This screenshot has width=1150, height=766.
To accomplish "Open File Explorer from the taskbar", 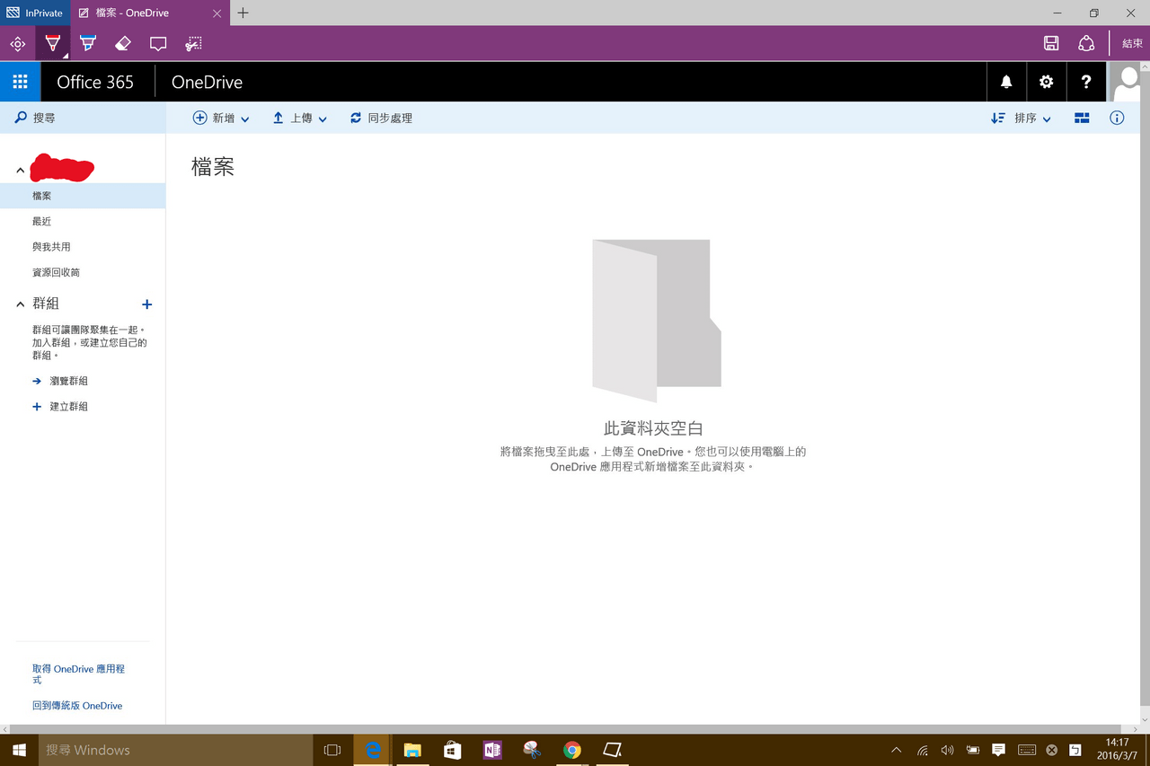I will (x=412, y=750).
